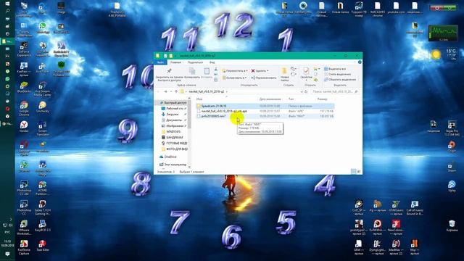Open EasyBCD 2.3 desktop shortcut
This screenshot has width=464, height=261.
43,225
